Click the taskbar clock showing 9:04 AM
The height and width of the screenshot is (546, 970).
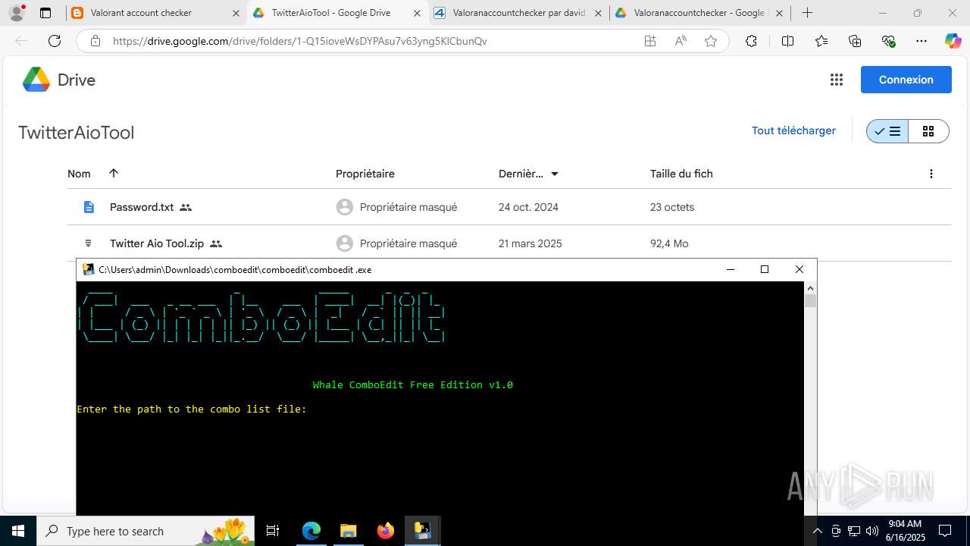point(905,531)
